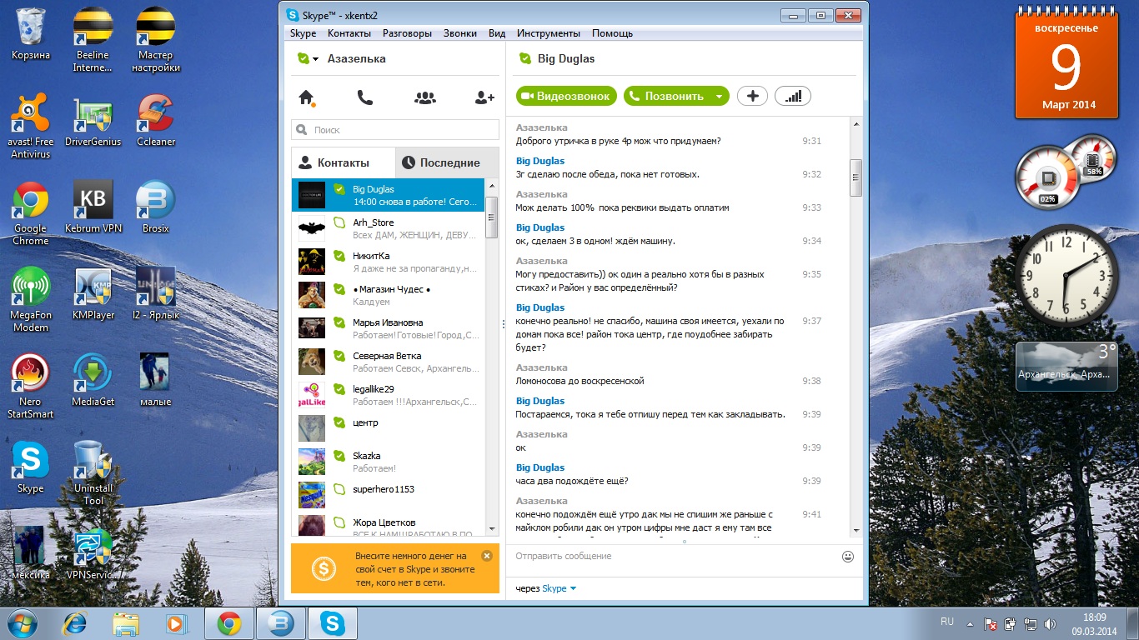Click Arh_Store bat avatar thumbnail
This screenshot has width=1139, height=640.
(x=312, y=228)
